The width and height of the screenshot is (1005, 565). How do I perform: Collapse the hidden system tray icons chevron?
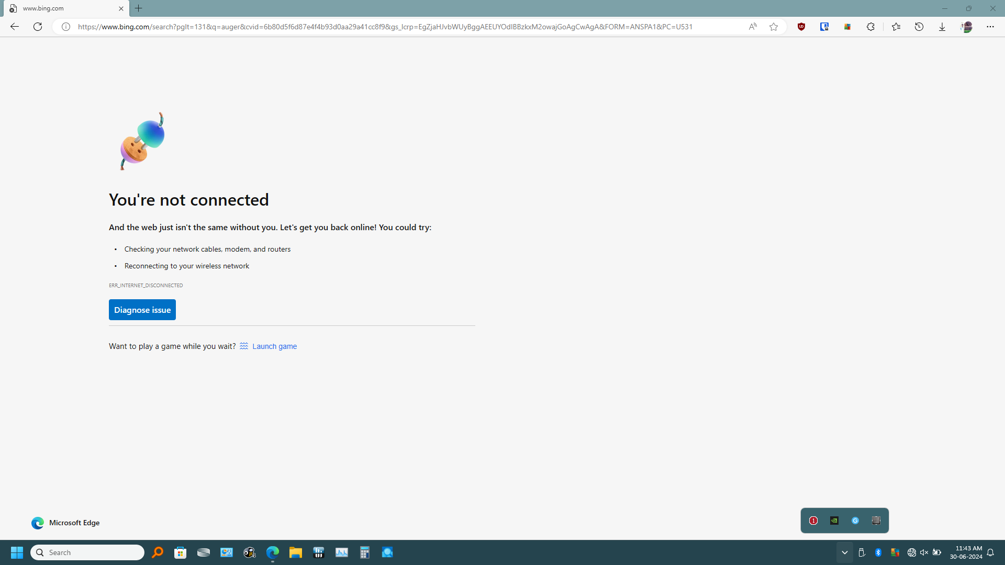click(x=844, y=552)
